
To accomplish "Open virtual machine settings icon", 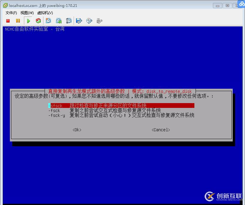I will [78, 21].
